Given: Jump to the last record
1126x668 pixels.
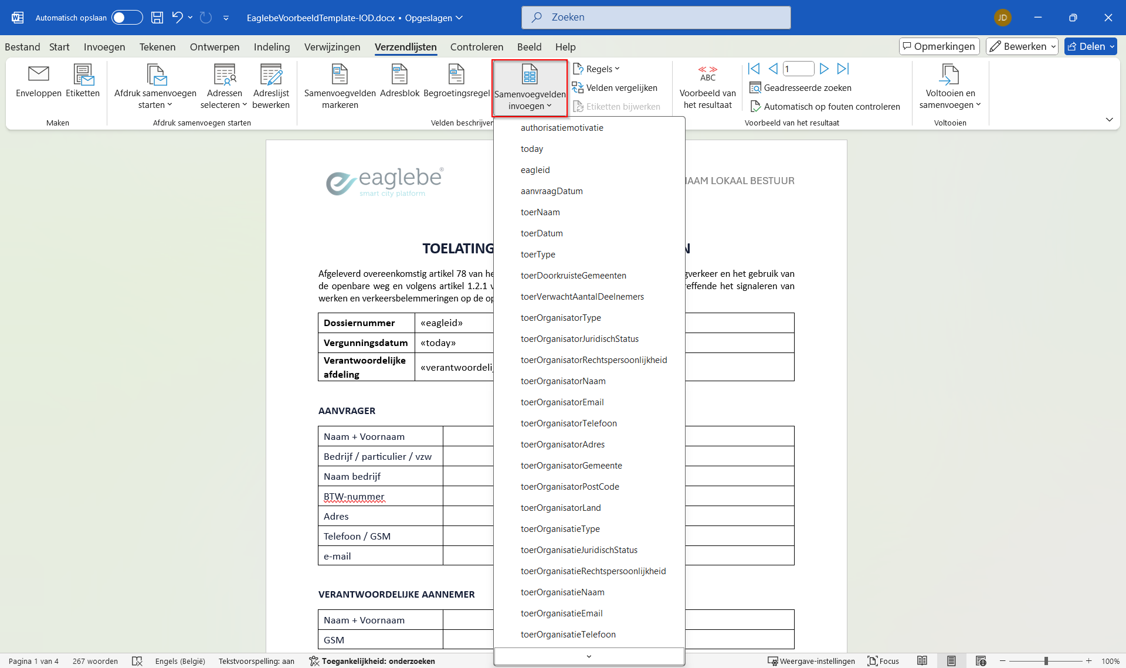Looking at the screenshot, I should click(843, 69).
